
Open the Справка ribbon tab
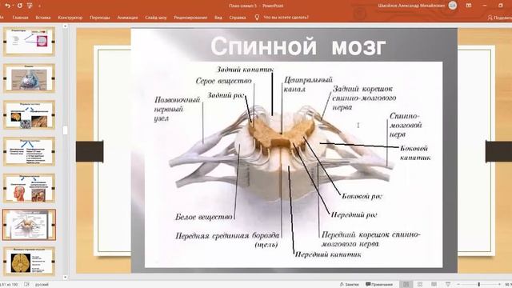click(238, 18)
